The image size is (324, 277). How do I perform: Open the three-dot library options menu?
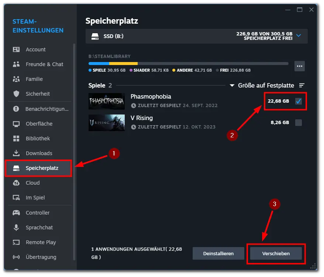point(300,66)
